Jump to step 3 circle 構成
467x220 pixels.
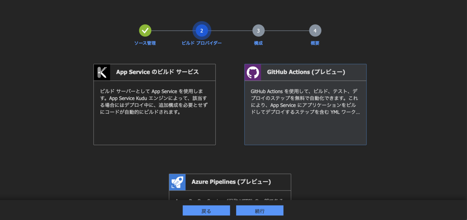pos(258,31)
